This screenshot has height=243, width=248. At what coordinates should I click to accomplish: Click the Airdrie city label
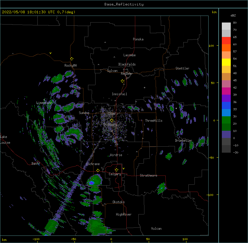[116, 155]
